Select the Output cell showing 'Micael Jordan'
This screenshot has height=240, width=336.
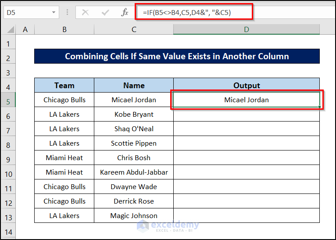point(247,100)
